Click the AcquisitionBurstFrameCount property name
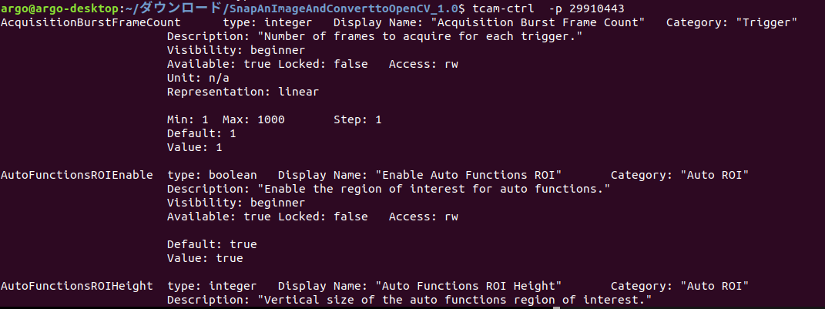The width and height of the screenshot is (825, 309). pyautogui.click(x=90, y=22)
